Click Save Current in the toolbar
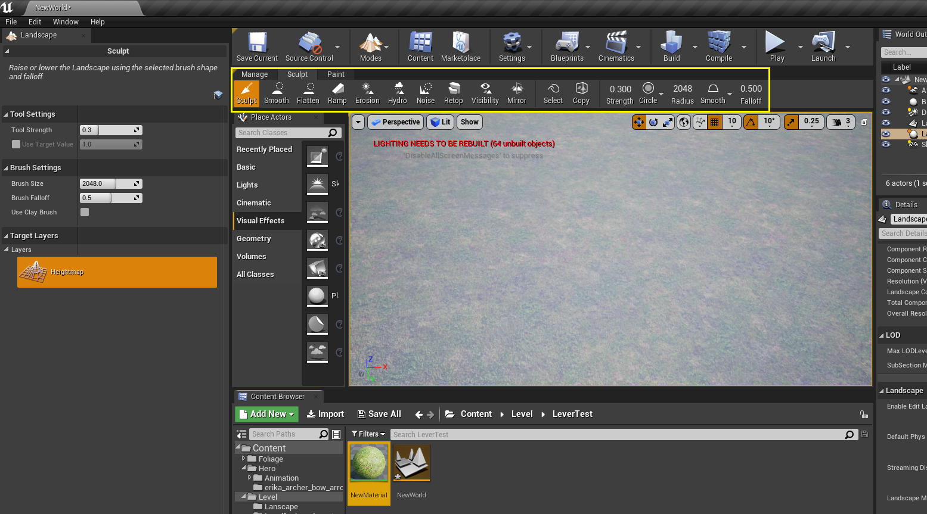The height and width of the screenshot is (514, 927). coord(258,47)
